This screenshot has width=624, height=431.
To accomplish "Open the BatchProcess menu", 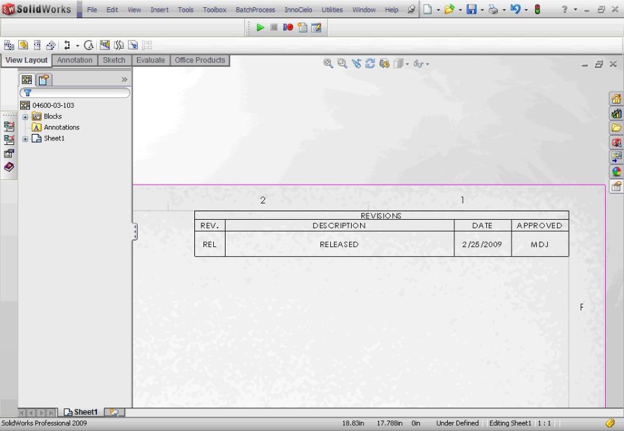I will click(x=255, y=10).
